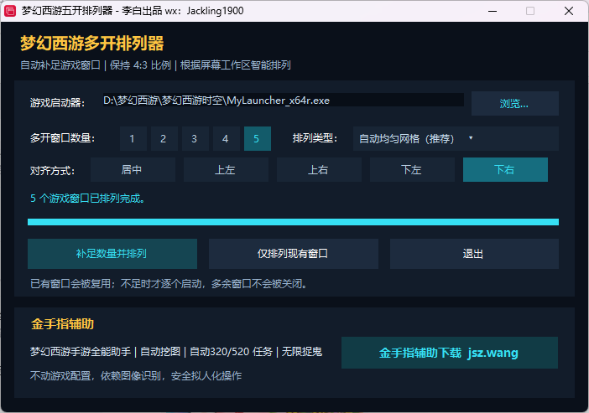Set window count to 1
589x413 pixels.
pyautogui.click(x=133, y=138)
